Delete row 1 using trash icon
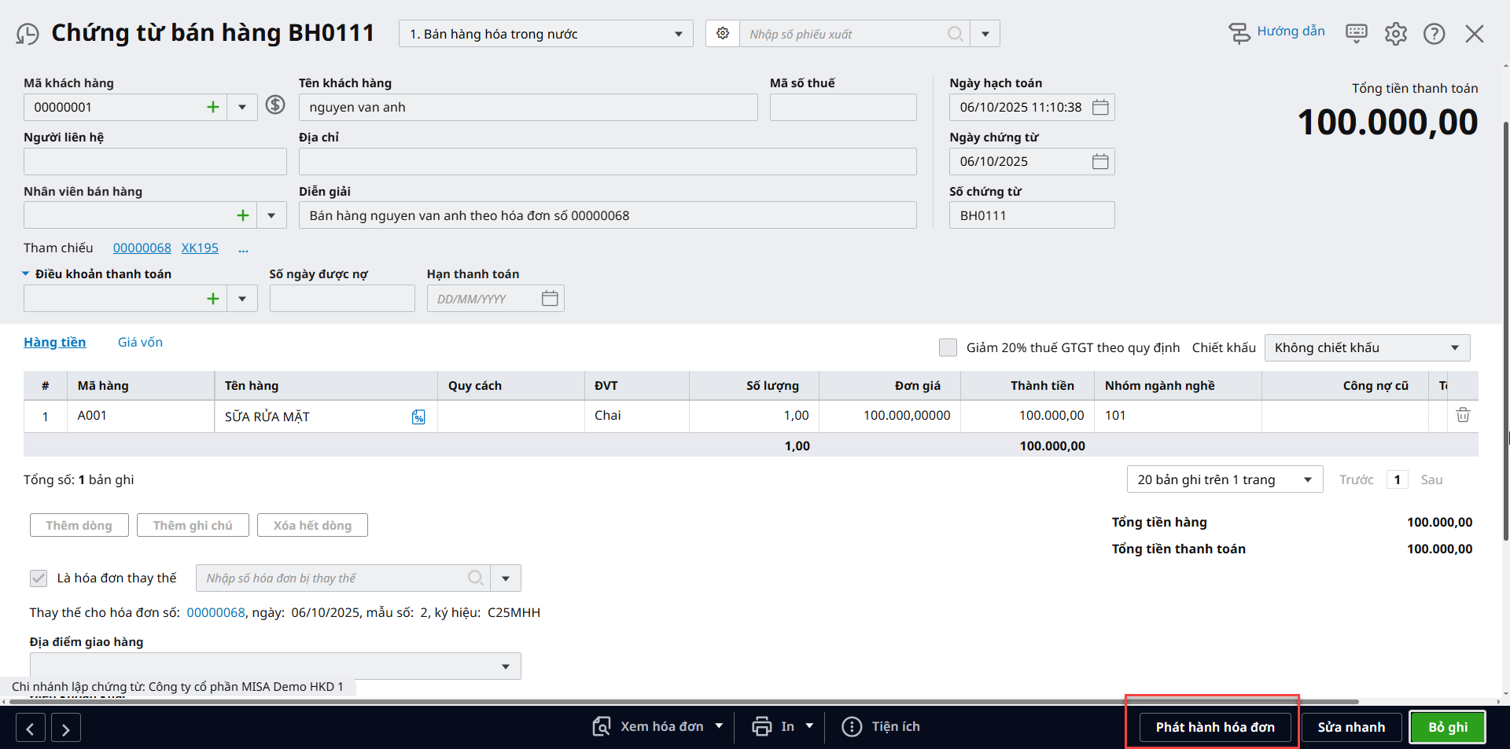The image size is (1510, 749). (x=1462, y=415)
